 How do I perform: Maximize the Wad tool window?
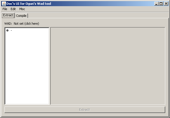(161, 4)
